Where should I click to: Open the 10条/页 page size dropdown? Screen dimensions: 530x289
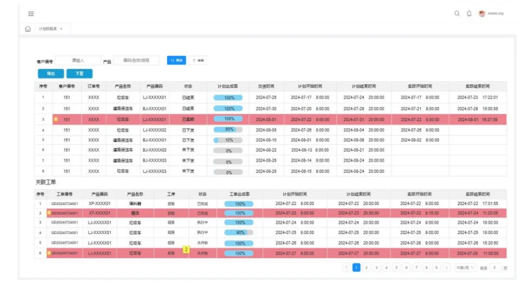pyautogui.click(x=465, y=267)
